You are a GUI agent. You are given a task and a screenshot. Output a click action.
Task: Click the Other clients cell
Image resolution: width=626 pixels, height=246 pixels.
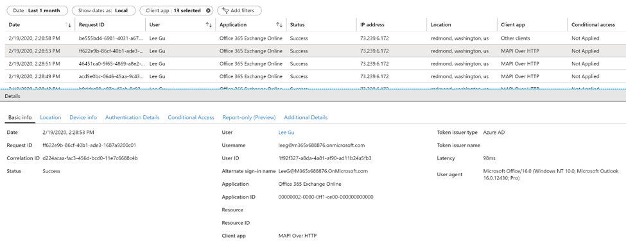[x=516, y=38]
